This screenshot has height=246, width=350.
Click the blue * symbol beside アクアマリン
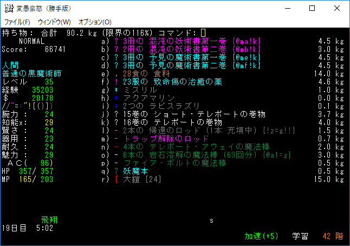point(116,98)
